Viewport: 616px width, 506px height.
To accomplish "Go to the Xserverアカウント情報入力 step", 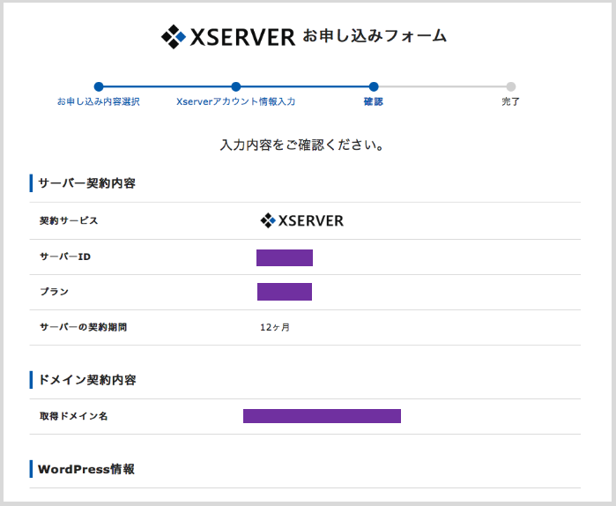I will [235, 101].
